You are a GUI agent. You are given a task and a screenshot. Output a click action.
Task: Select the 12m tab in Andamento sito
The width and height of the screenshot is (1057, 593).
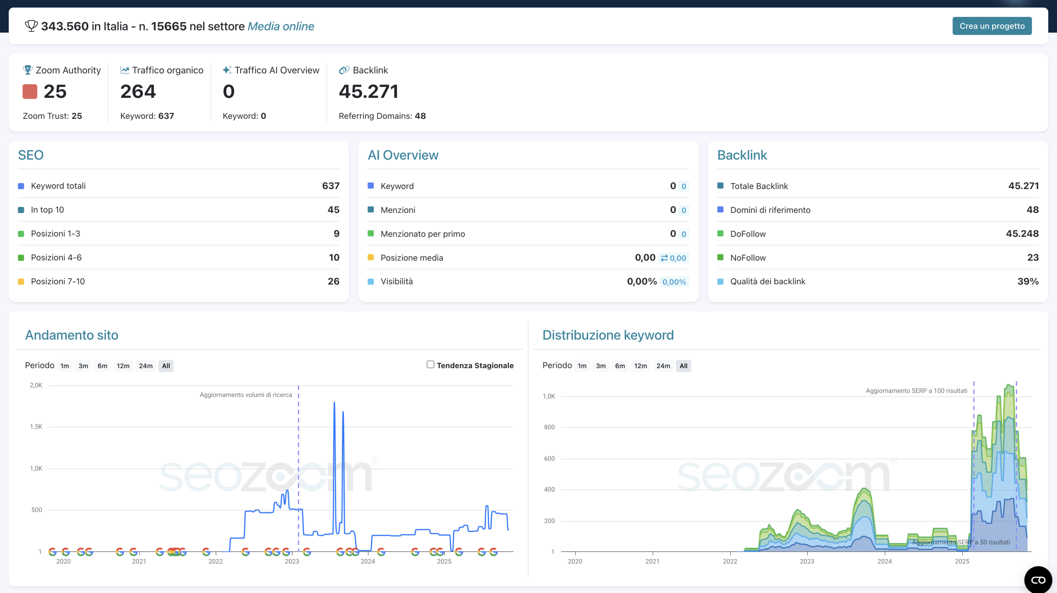click(123, 366)
